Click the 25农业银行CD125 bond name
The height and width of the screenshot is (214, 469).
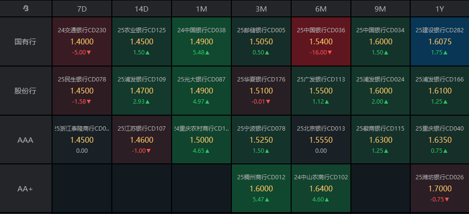[x=142, y=30]
